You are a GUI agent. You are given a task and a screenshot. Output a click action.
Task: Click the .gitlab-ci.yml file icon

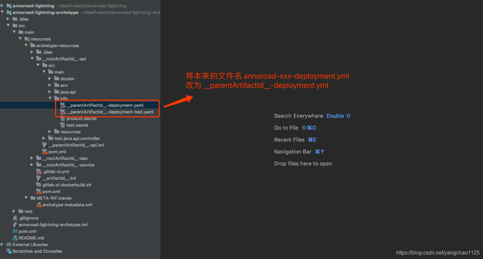(39, 171)
